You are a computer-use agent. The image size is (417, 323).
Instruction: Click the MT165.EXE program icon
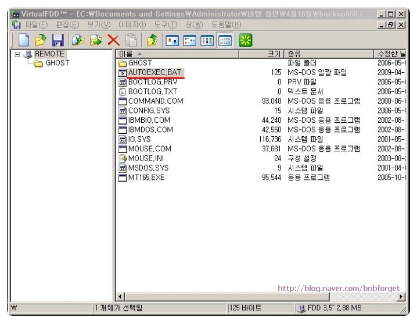click(x=123, y=178)
